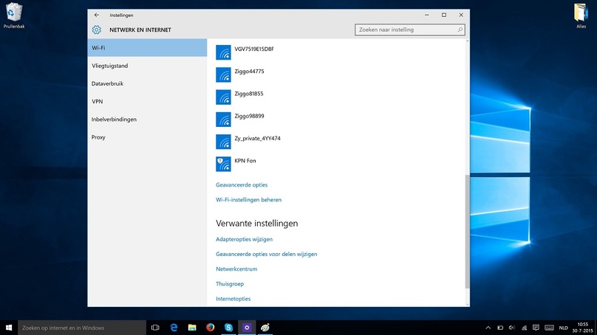Open Adapteropties wijzigen link

coord(244,239)
